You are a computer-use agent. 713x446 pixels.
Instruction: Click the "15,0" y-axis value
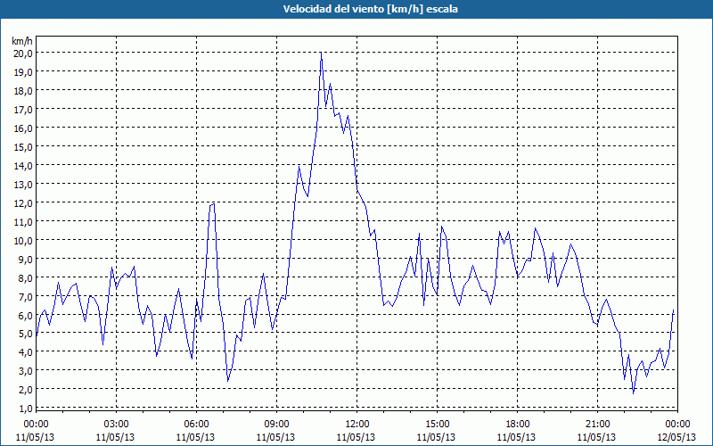[23, 146]
